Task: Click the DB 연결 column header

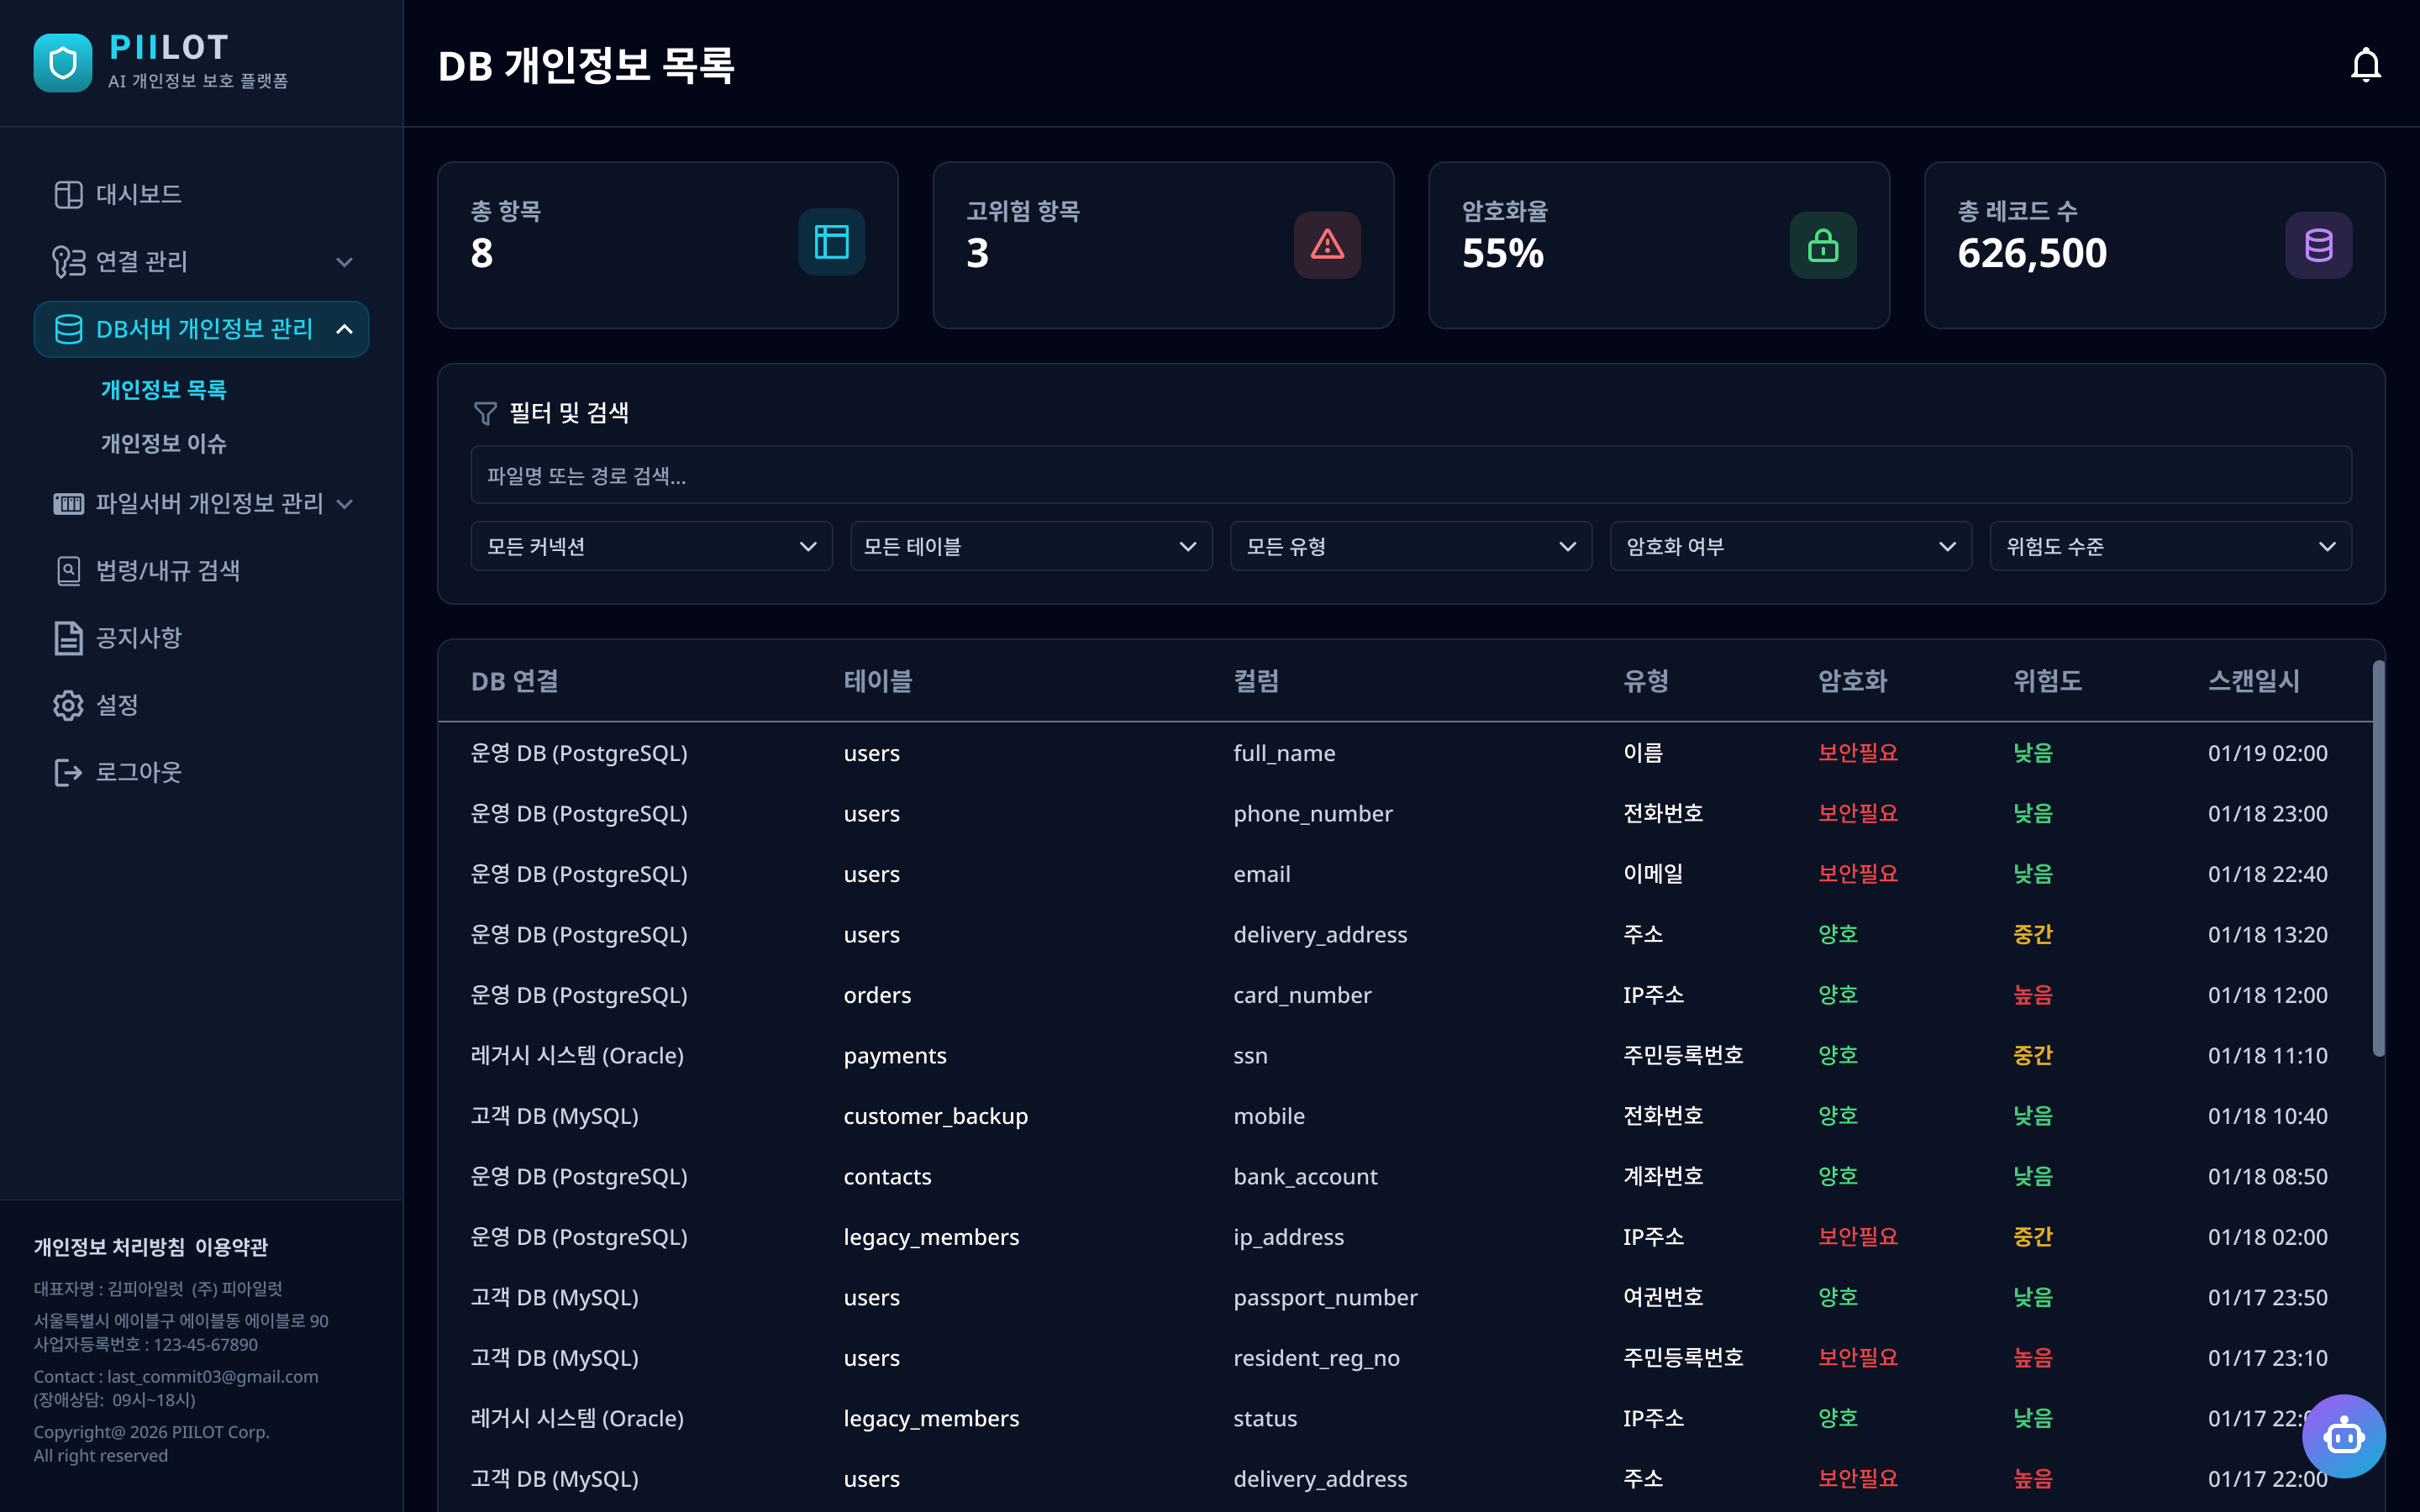Action: [515, 681]
